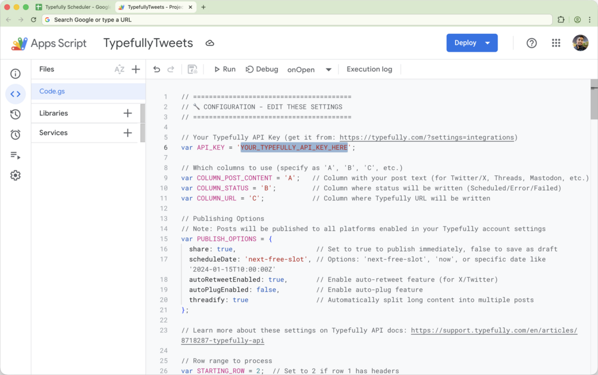Reload the browser page
The image size is (598, 375).
tap(33, 20)
